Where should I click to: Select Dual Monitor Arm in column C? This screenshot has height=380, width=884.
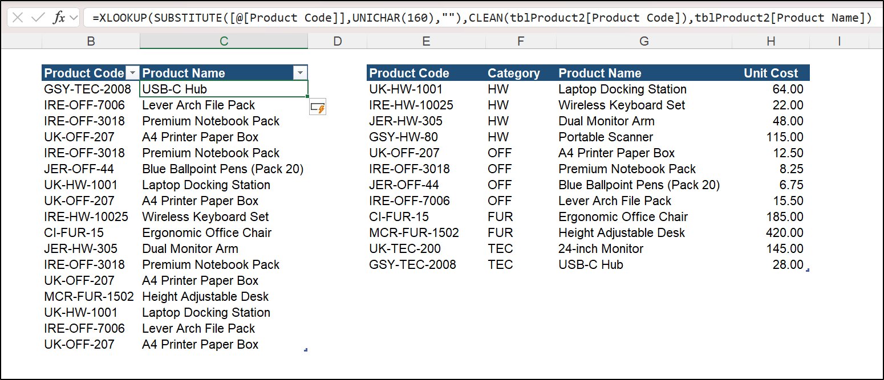click(x=224, y=248)
